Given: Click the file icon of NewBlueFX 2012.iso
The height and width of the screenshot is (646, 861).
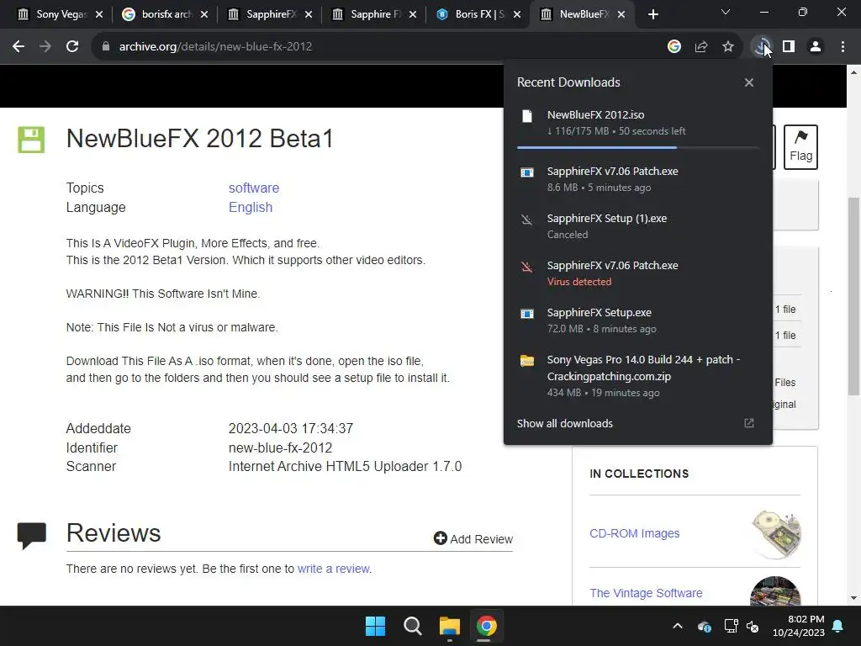Looking at the screenshot, I should (x=527, y=116).
